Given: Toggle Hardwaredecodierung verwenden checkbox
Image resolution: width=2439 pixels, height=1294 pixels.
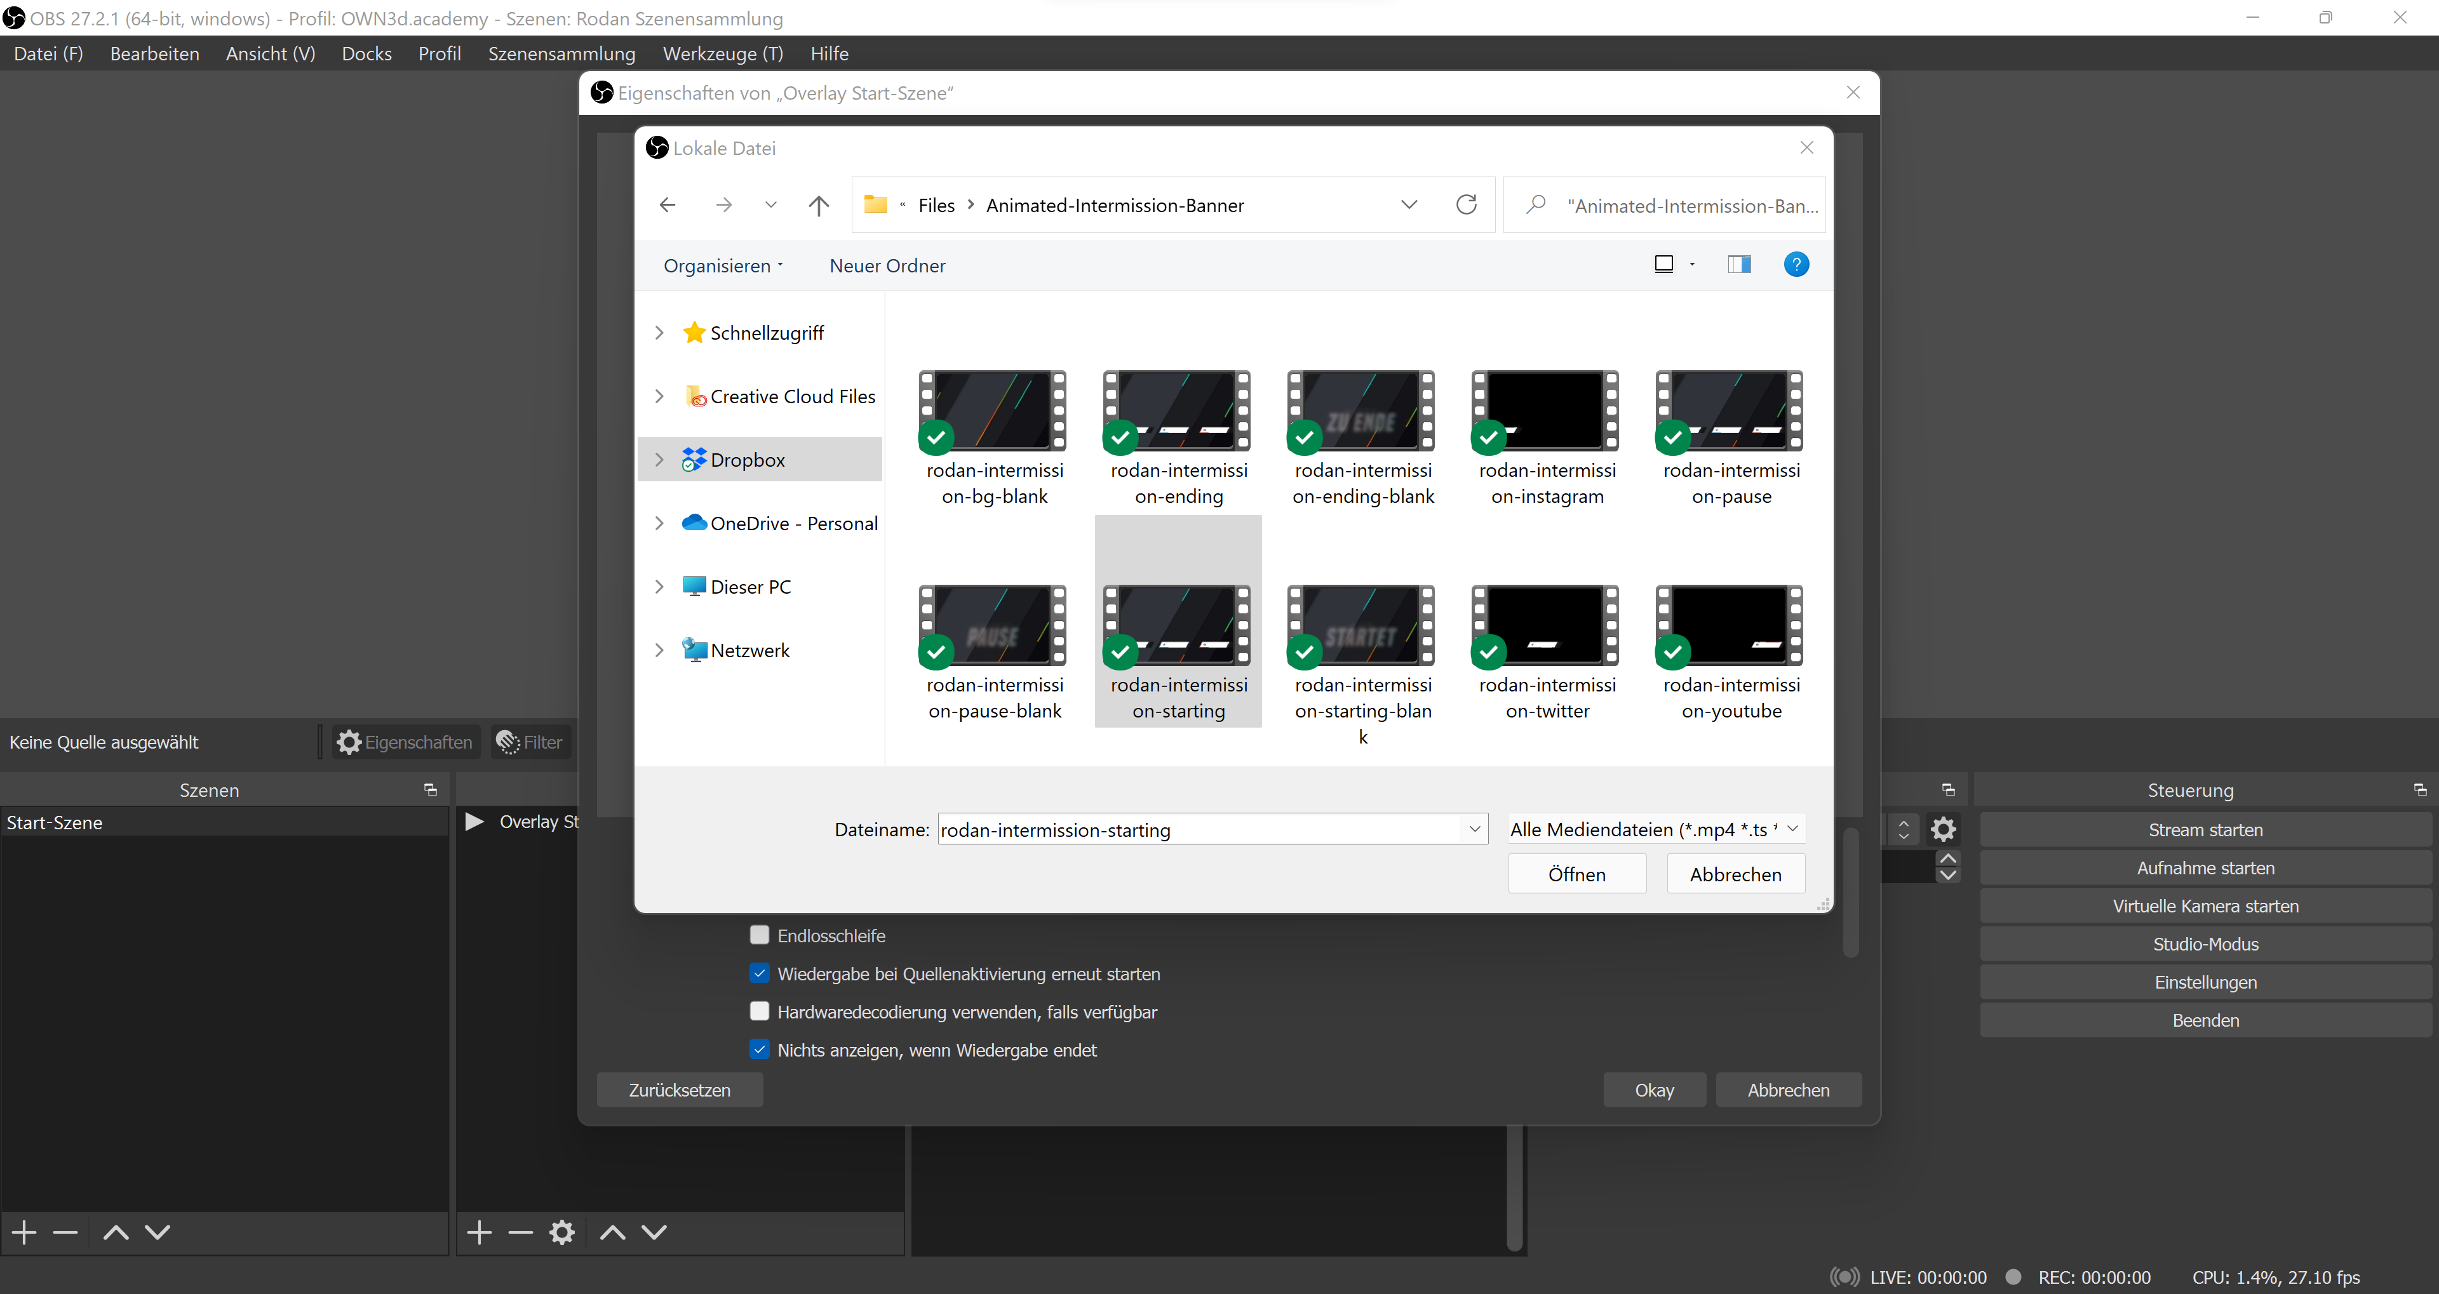Looking at the screenshot, I should click(760, 1011).
